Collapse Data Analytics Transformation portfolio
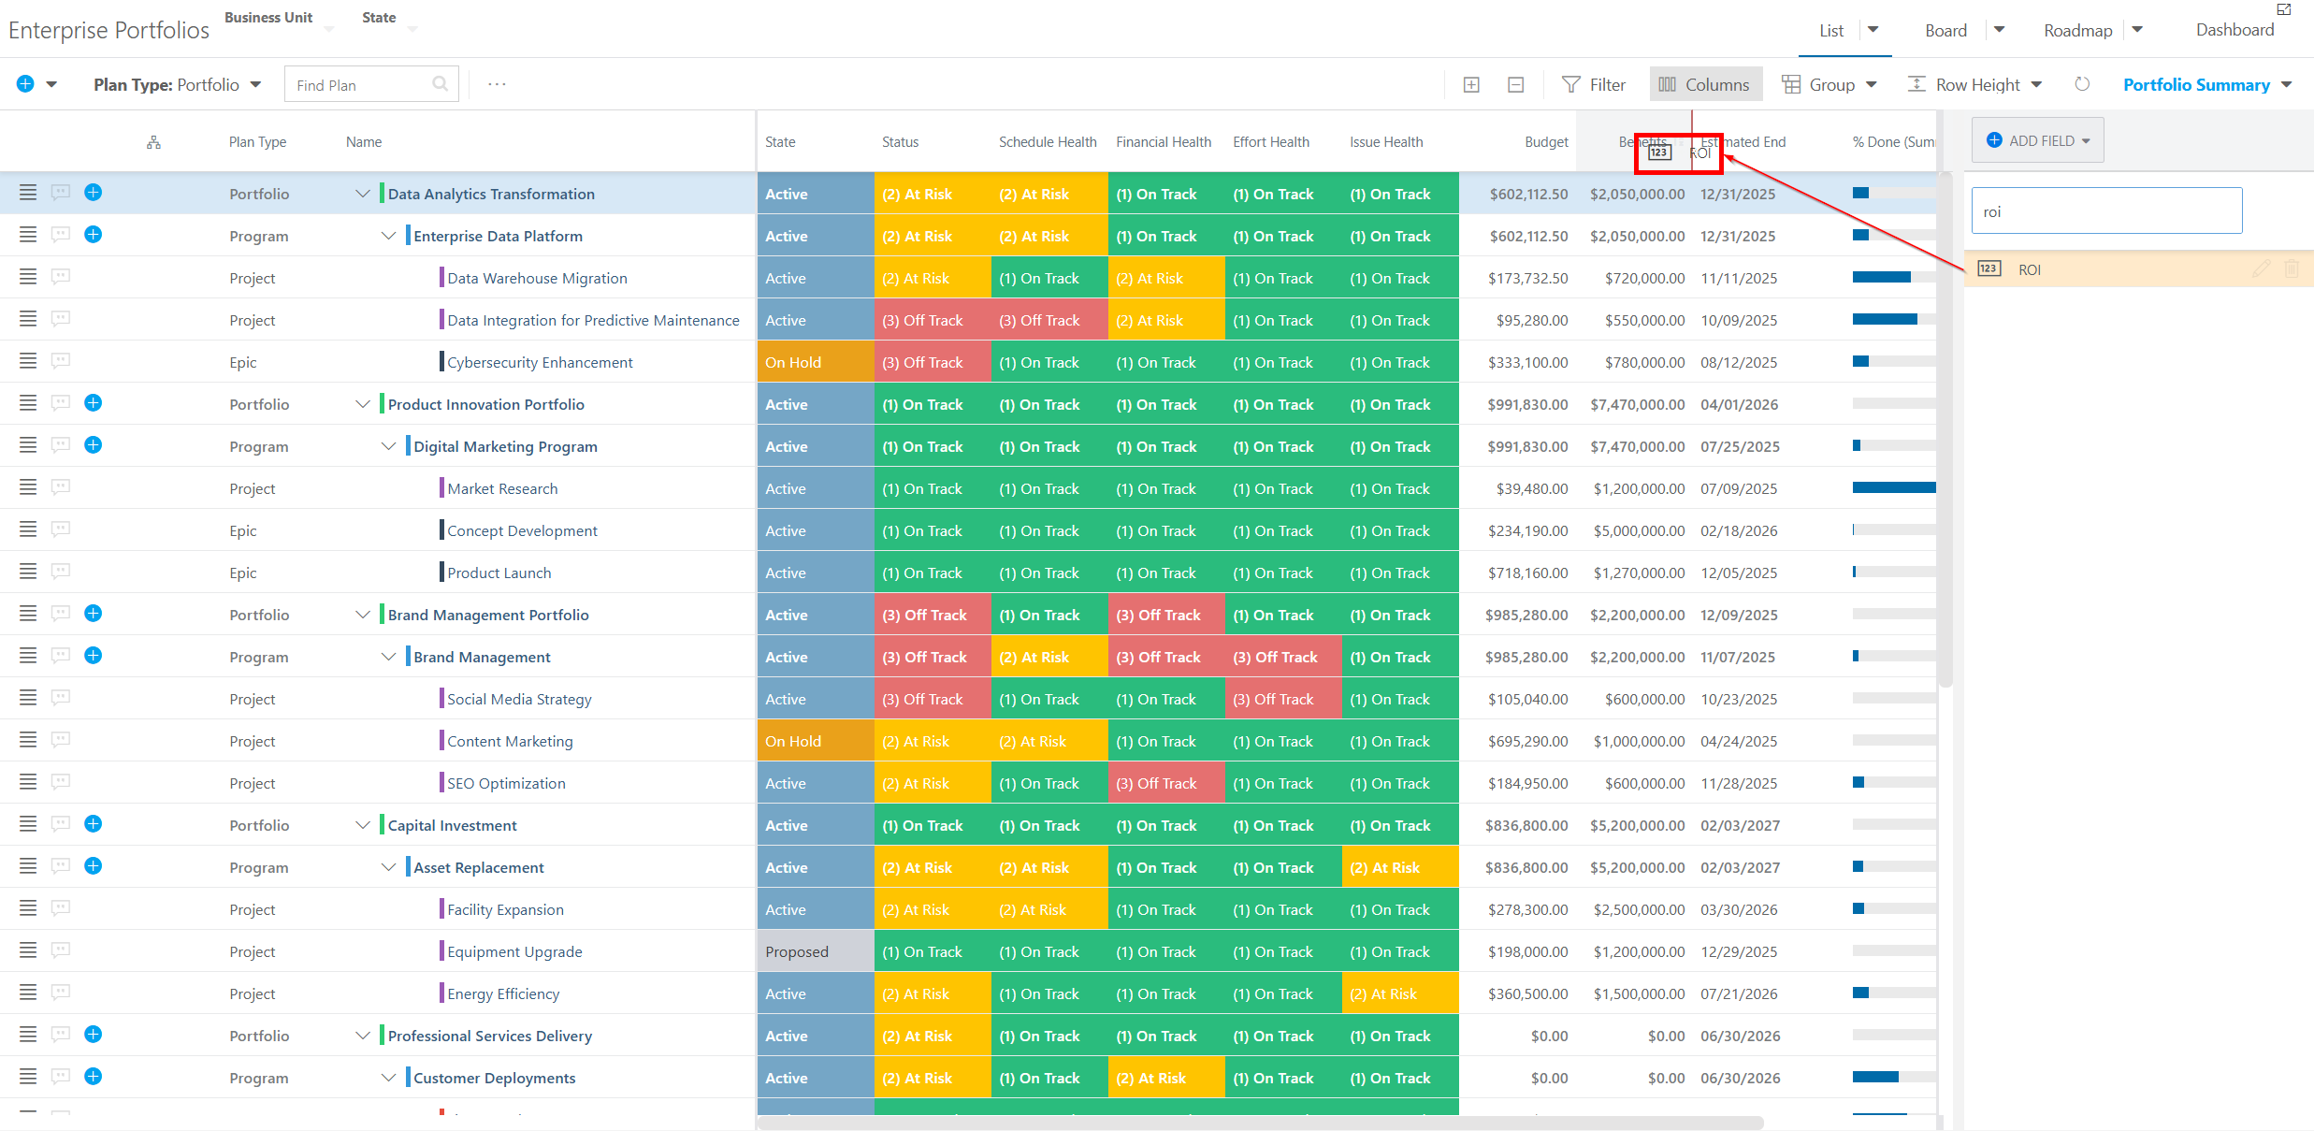The width and height of the screenshot is (2314, 1131). point(363,194)
